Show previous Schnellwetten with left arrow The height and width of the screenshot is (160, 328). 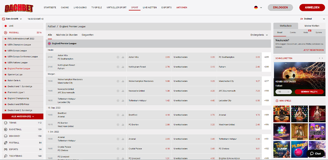[320, 58]
